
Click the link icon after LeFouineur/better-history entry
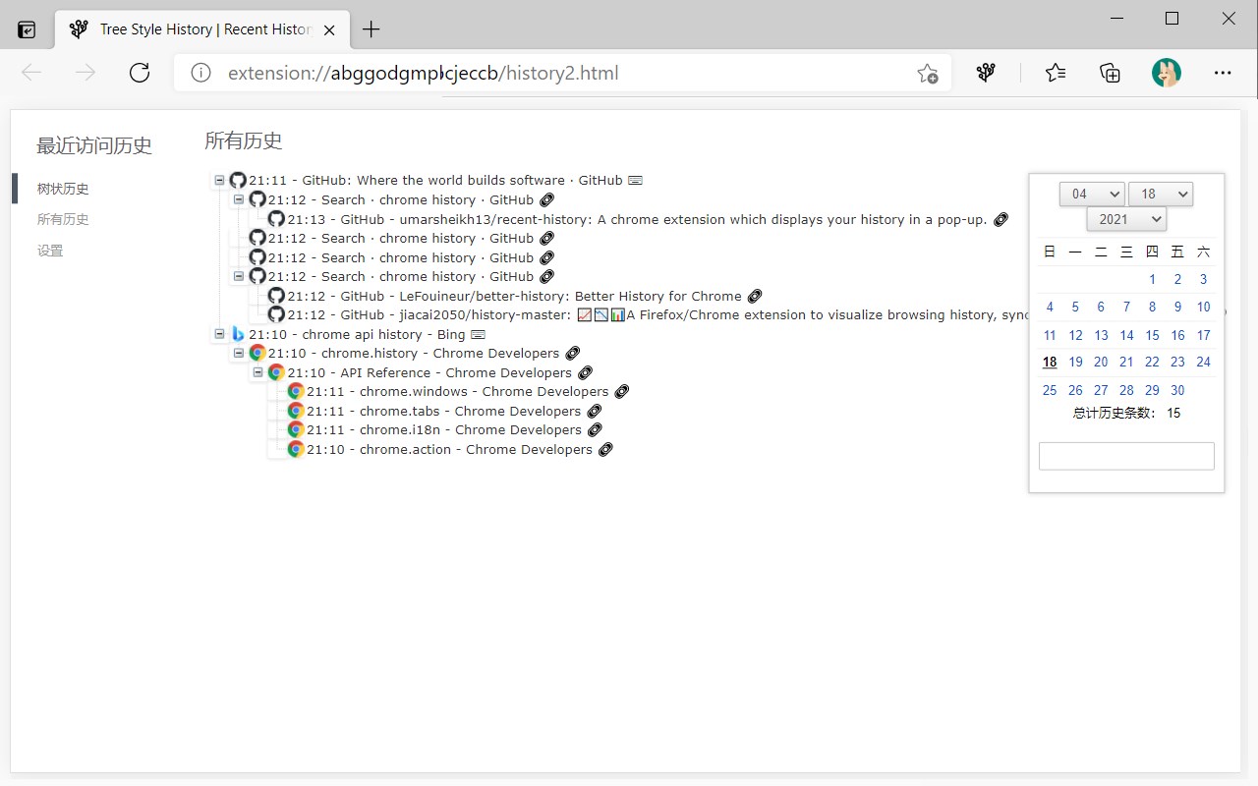pyautogui.click(x=755, y=296)
